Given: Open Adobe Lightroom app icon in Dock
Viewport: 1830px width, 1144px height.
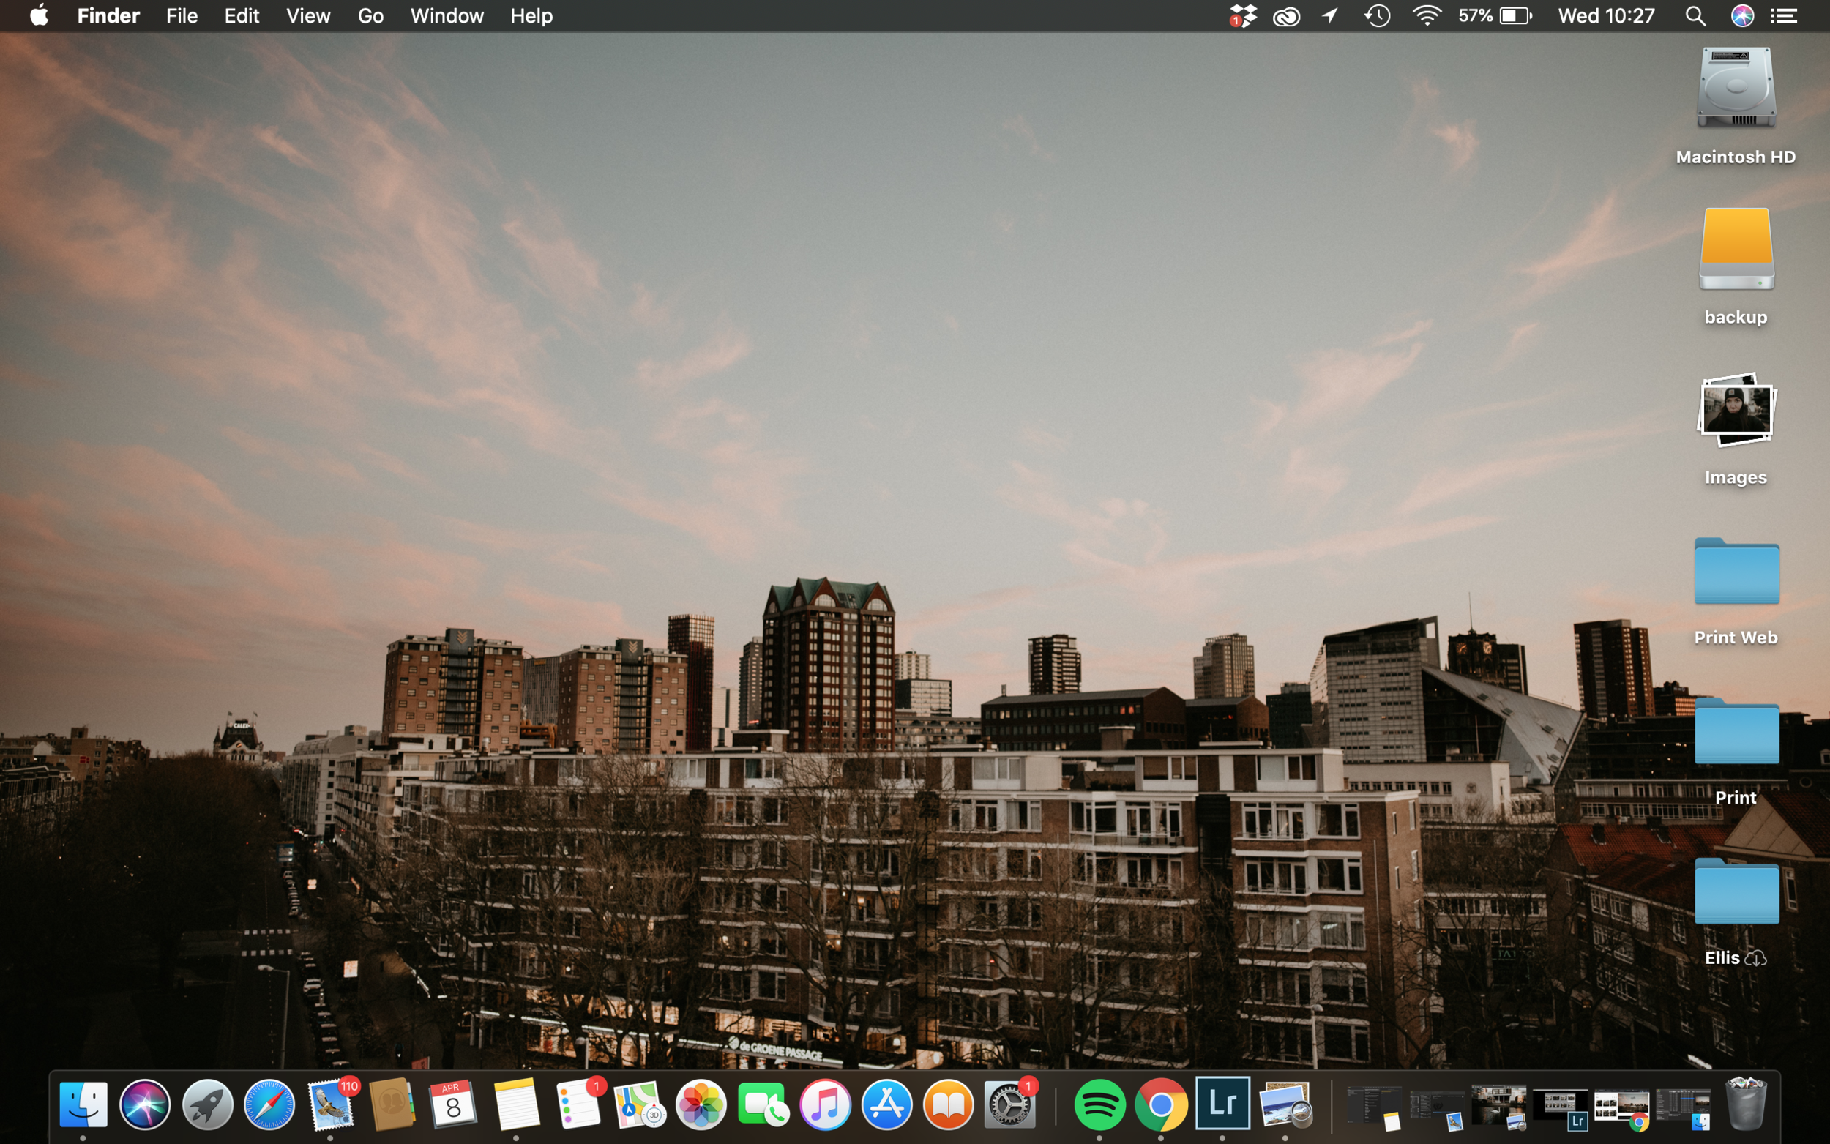Looking at the screenshot, I should tap(1223, 1103).
